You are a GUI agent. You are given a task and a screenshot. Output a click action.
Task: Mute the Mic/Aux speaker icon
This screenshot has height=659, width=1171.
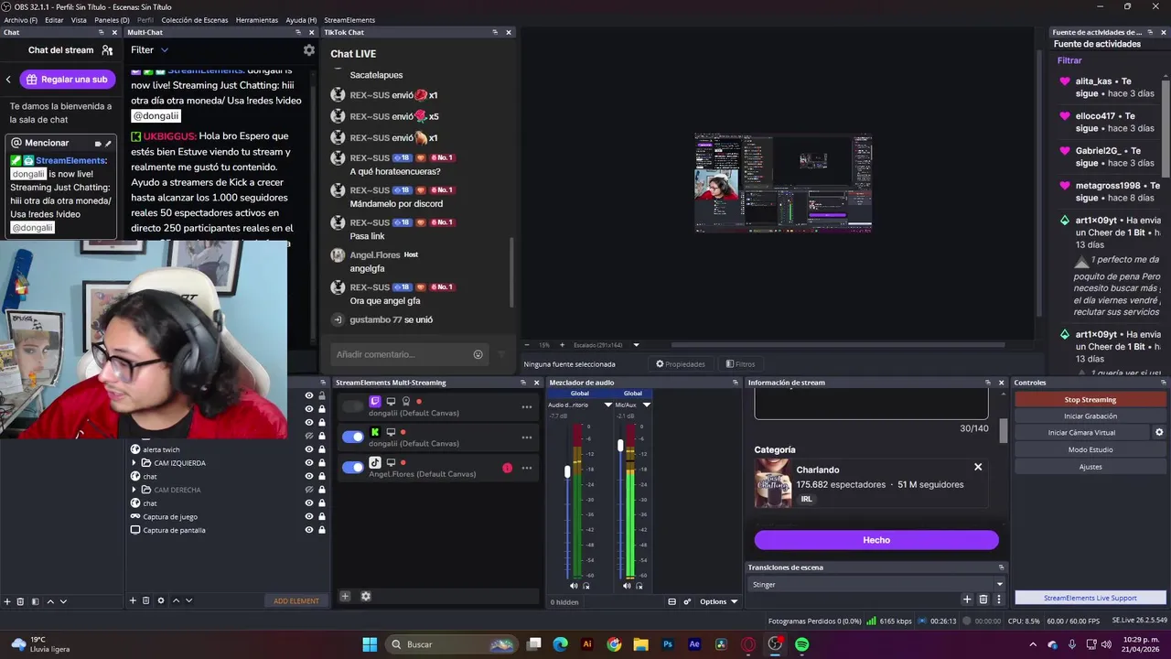(x=627, y=586)
